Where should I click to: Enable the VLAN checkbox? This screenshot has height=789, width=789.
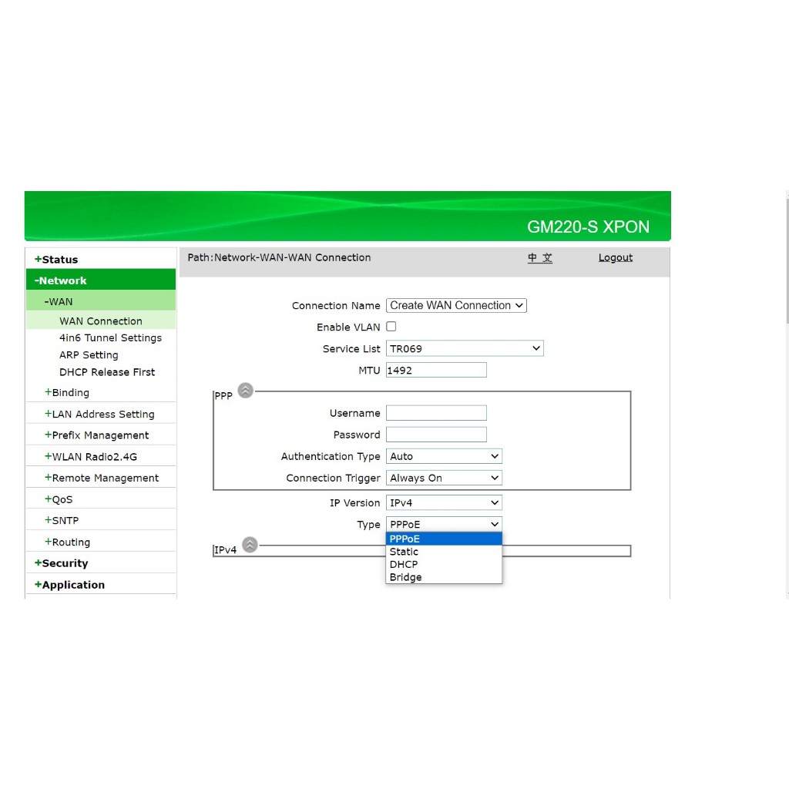(x=391, y=327)
